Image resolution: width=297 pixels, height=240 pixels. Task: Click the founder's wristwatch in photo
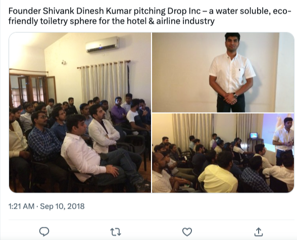click(x=235, y=95)
